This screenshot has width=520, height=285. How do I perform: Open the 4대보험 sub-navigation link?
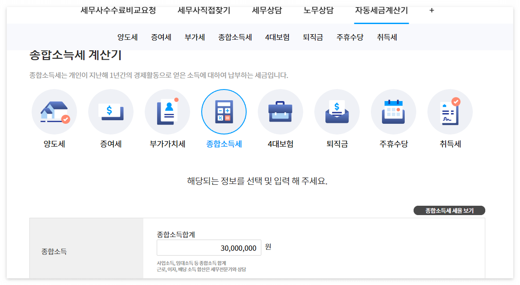pos(276,38)
